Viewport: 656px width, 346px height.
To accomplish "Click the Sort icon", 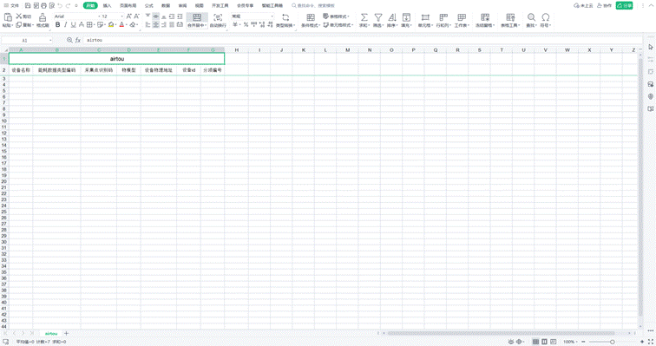I will coord(391,17).
